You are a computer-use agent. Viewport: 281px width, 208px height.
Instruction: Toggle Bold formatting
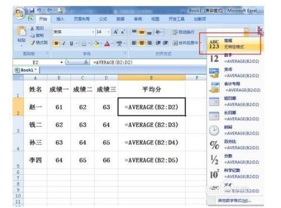(x=56, y=43)
